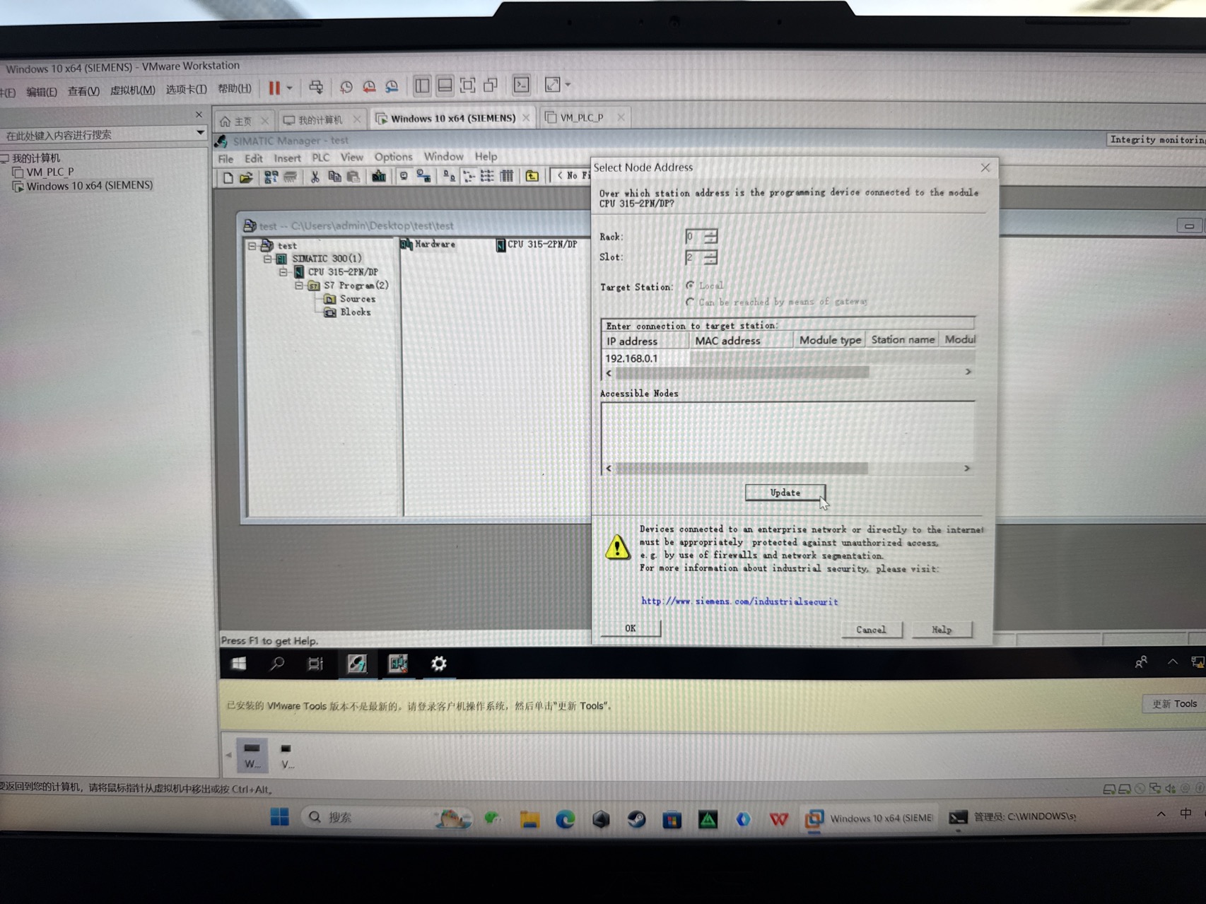Image resolution: width=1206 pixels, height=904 pixels.
Task: Select the Local target station radio button
Action: pyautogui.click(x=690, y=286)
